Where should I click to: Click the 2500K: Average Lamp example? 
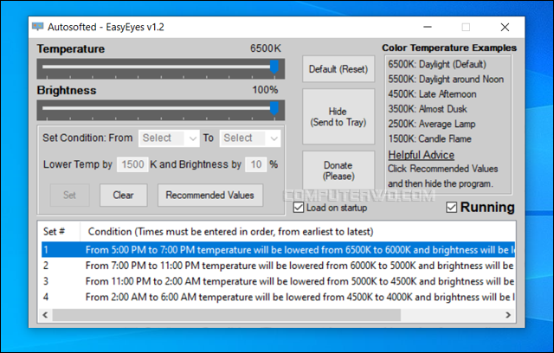coord(432,124)
